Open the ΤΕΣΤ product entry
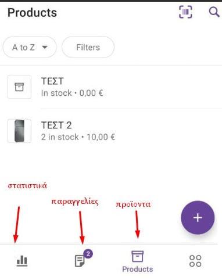Screen dimensions: 222x280 pyautogui.click(x=111, y=87)
